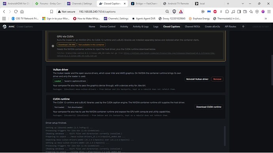Switch to the Forums - Emby Community tab

[x=48, y=4]
